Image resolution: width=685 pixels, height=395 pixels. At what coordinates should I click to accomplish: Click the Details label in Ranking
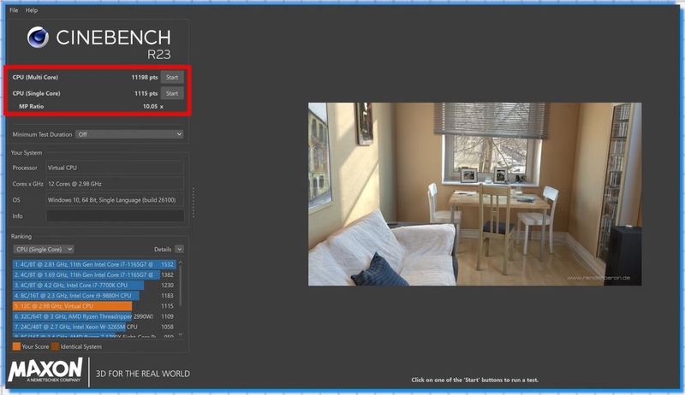163,250
